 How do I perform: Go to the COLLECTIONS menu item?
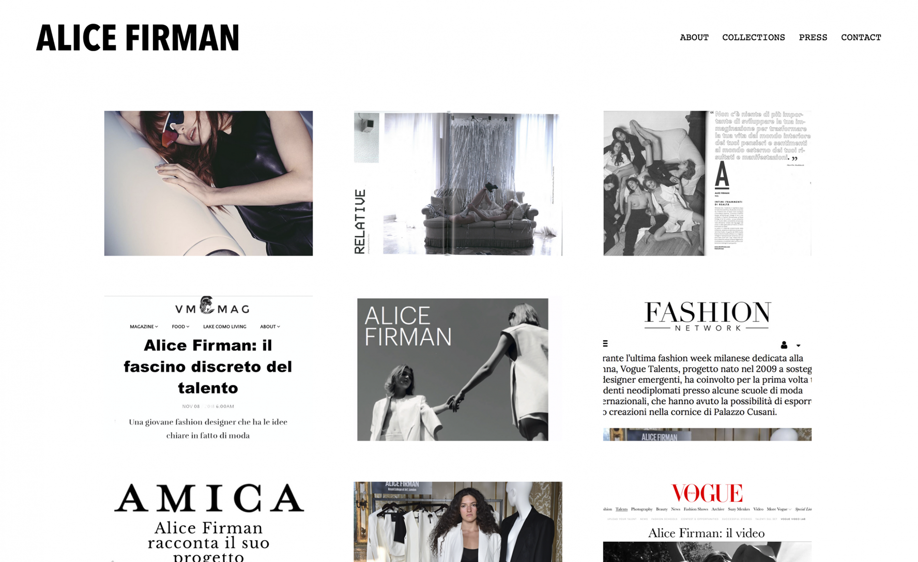point(754,37)
